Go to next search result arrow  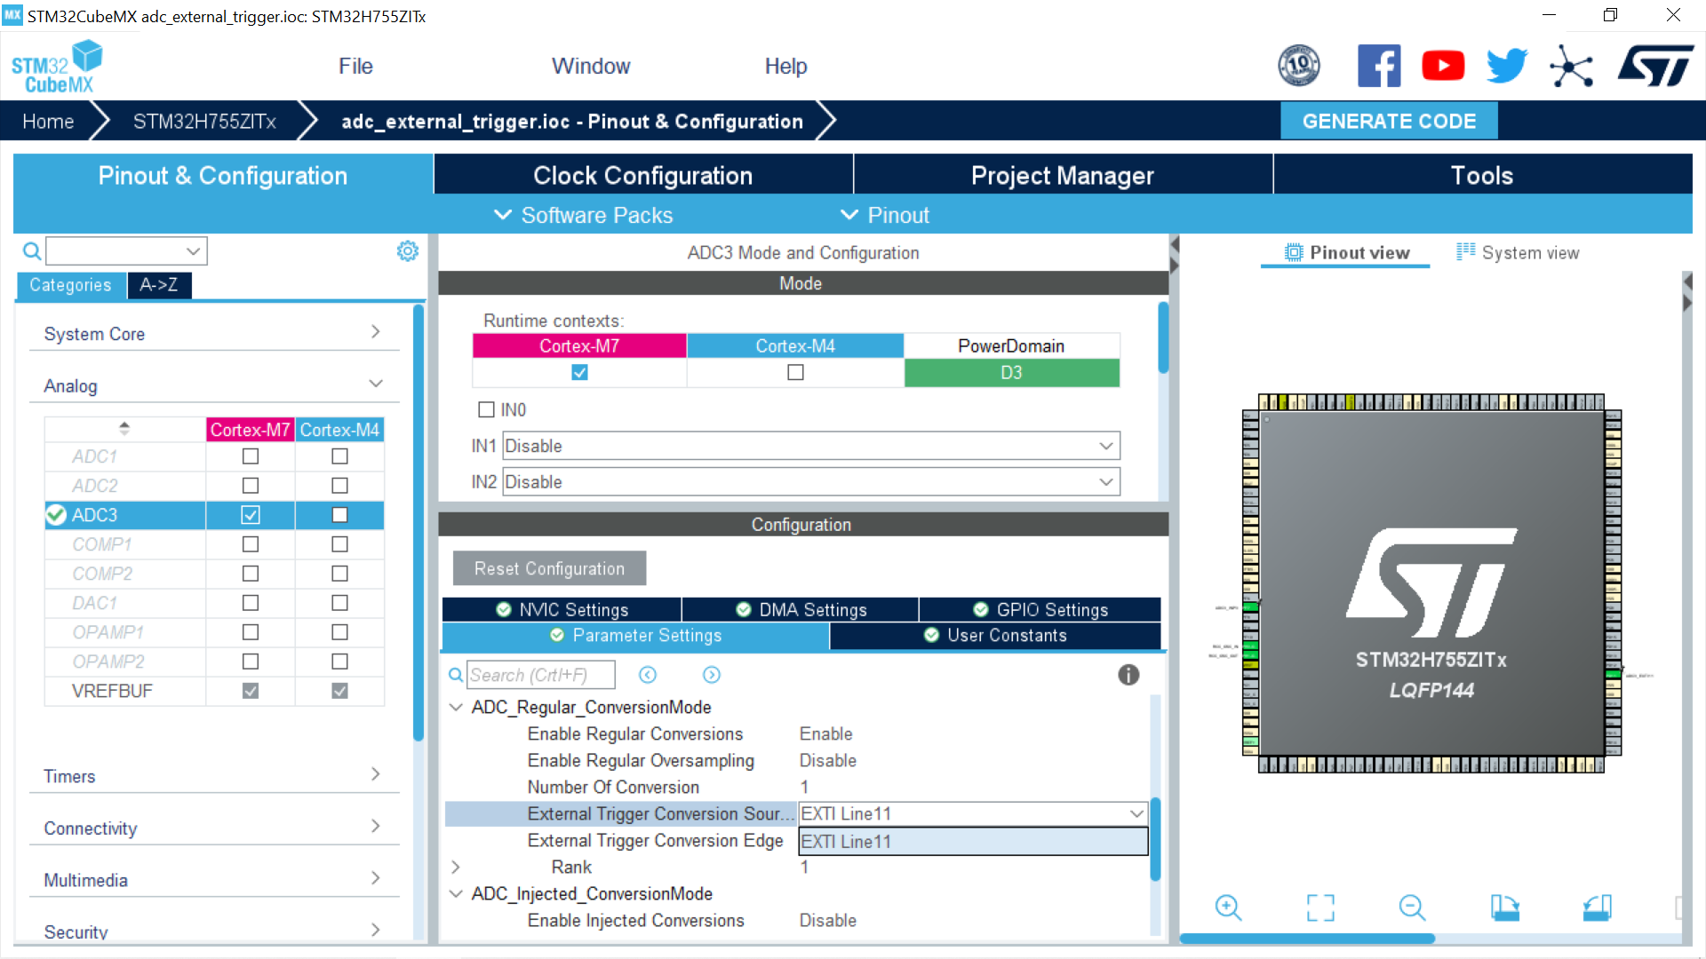712,675
